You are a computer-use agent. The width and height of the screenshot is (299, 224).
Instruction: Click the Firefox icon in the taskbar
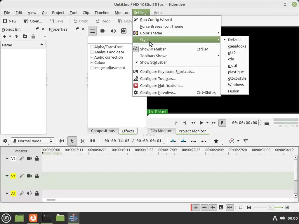click(x=33, y=218)
